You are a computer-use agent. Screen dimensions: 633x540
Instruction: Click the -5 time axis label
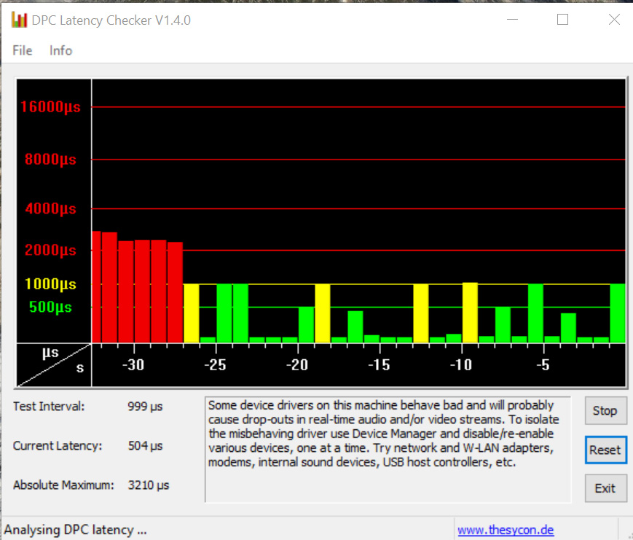pos(543,365)
